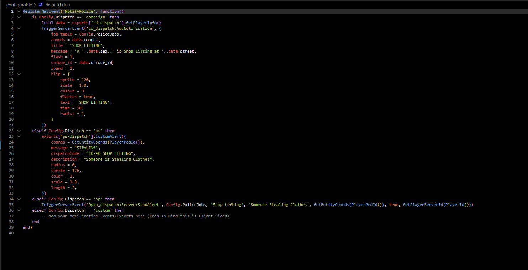The width and height of the screenshot is (528, 270).
Task: Fold the 'codesign' if block on line 2
Action: coord(19,17)
